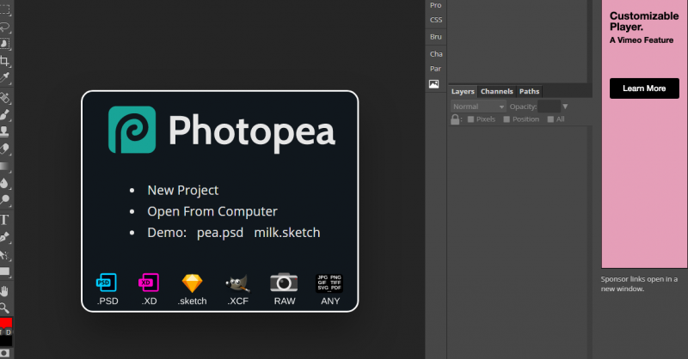Select the Dodge tool

(x=4, y=200)
